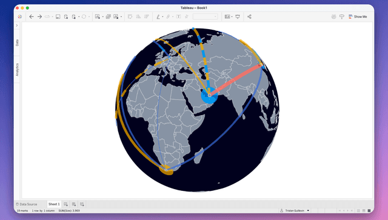The height and width of the screenshot is (220, 388).
Task: Open the Analytics side tab
Action: coord(17,70)
